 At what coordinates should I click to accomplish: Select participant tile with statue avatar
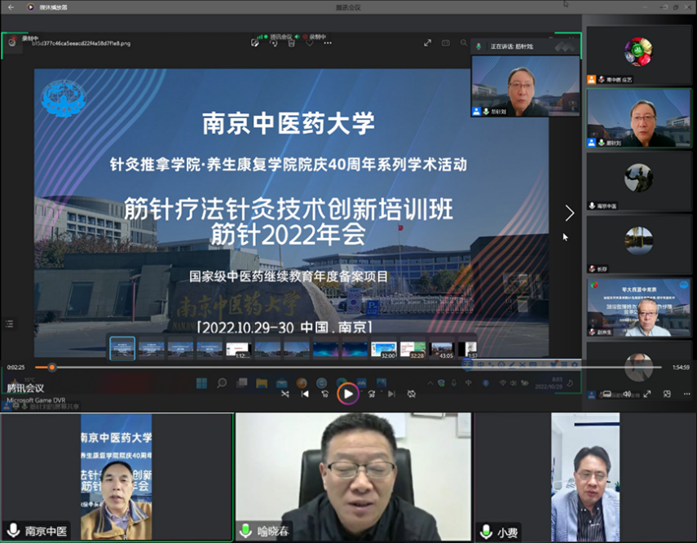pos(639,181)
